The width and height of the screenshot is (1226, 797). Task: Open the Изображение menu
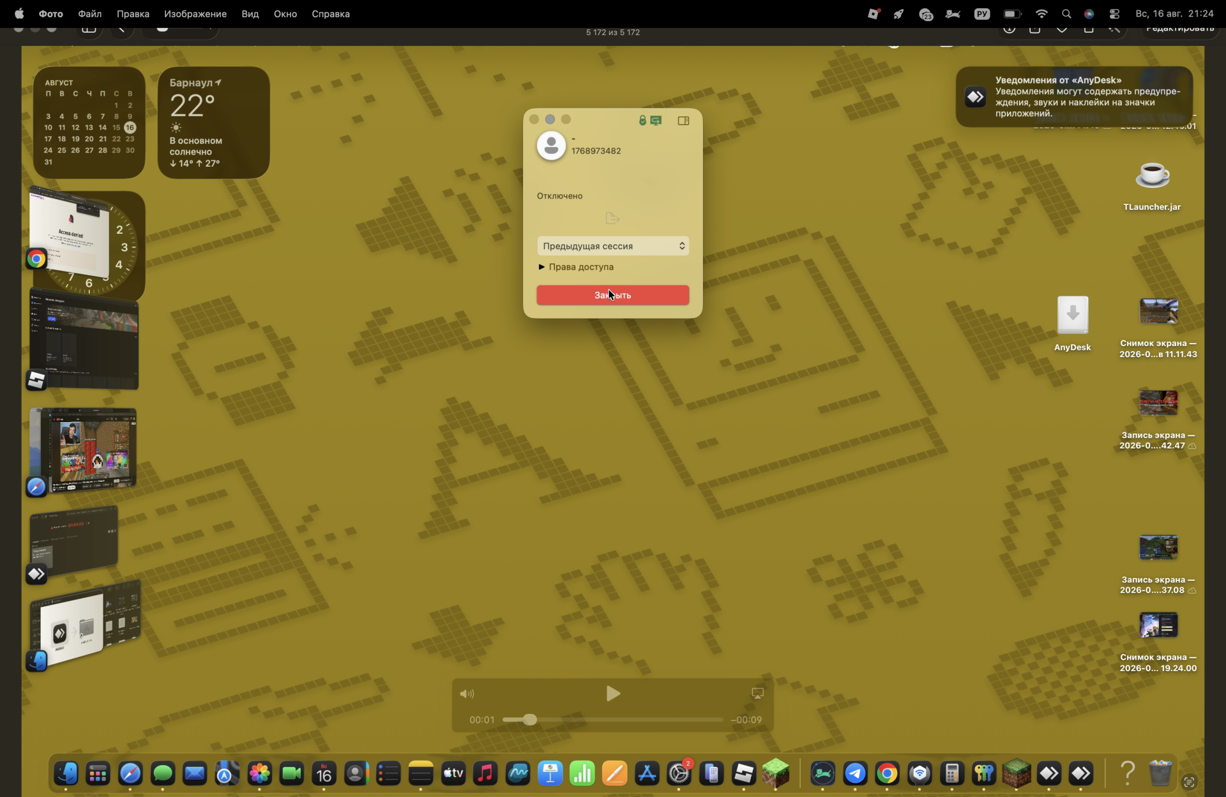pyautogui.click(x=195, y=13)
